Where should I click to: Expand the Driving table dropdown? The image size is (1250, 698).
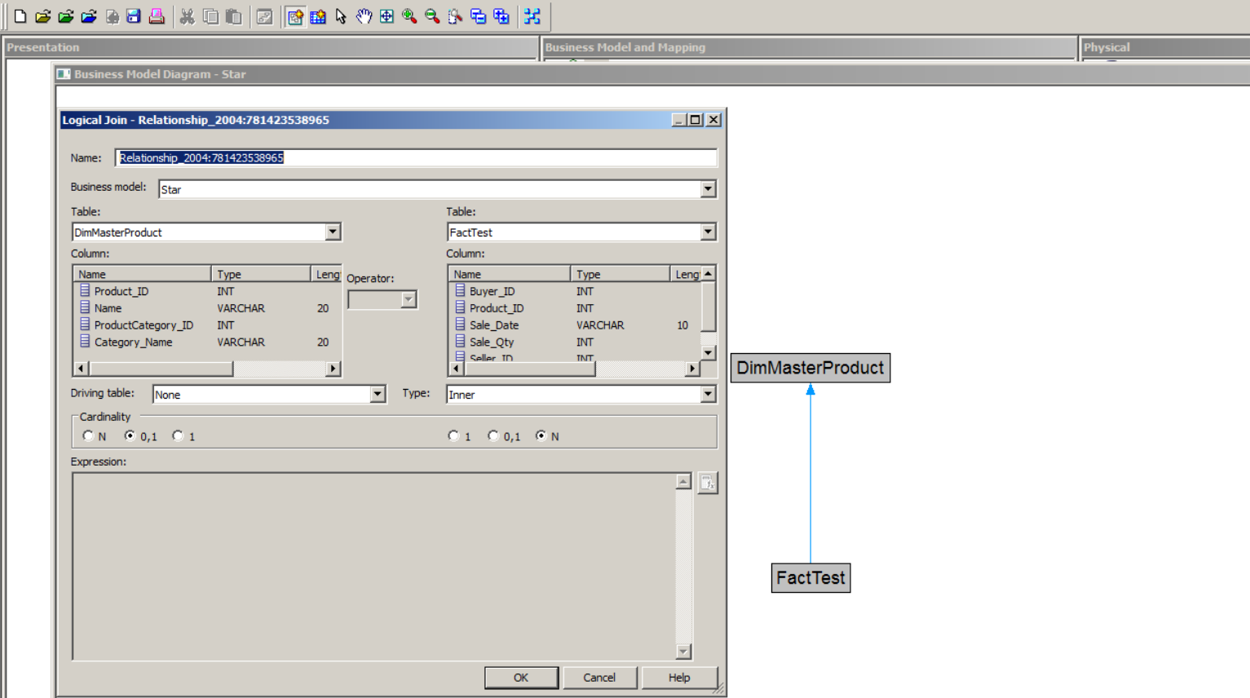[378, 395]
